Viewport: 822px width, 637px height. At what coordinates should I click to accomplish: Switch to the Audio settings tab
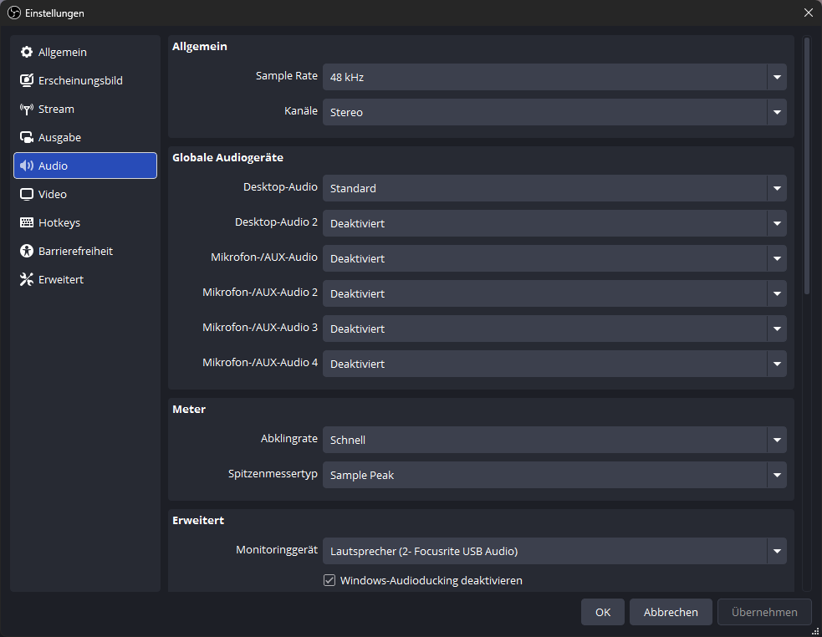click(85, 166)
